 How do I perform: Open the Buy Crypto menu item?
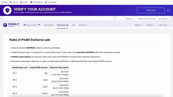tap(32, 25)
